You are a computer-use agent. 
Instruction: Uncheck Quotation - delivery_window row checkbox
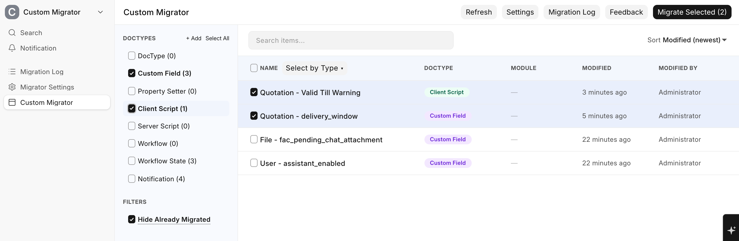pyautogui.click(x=254, y=116)
